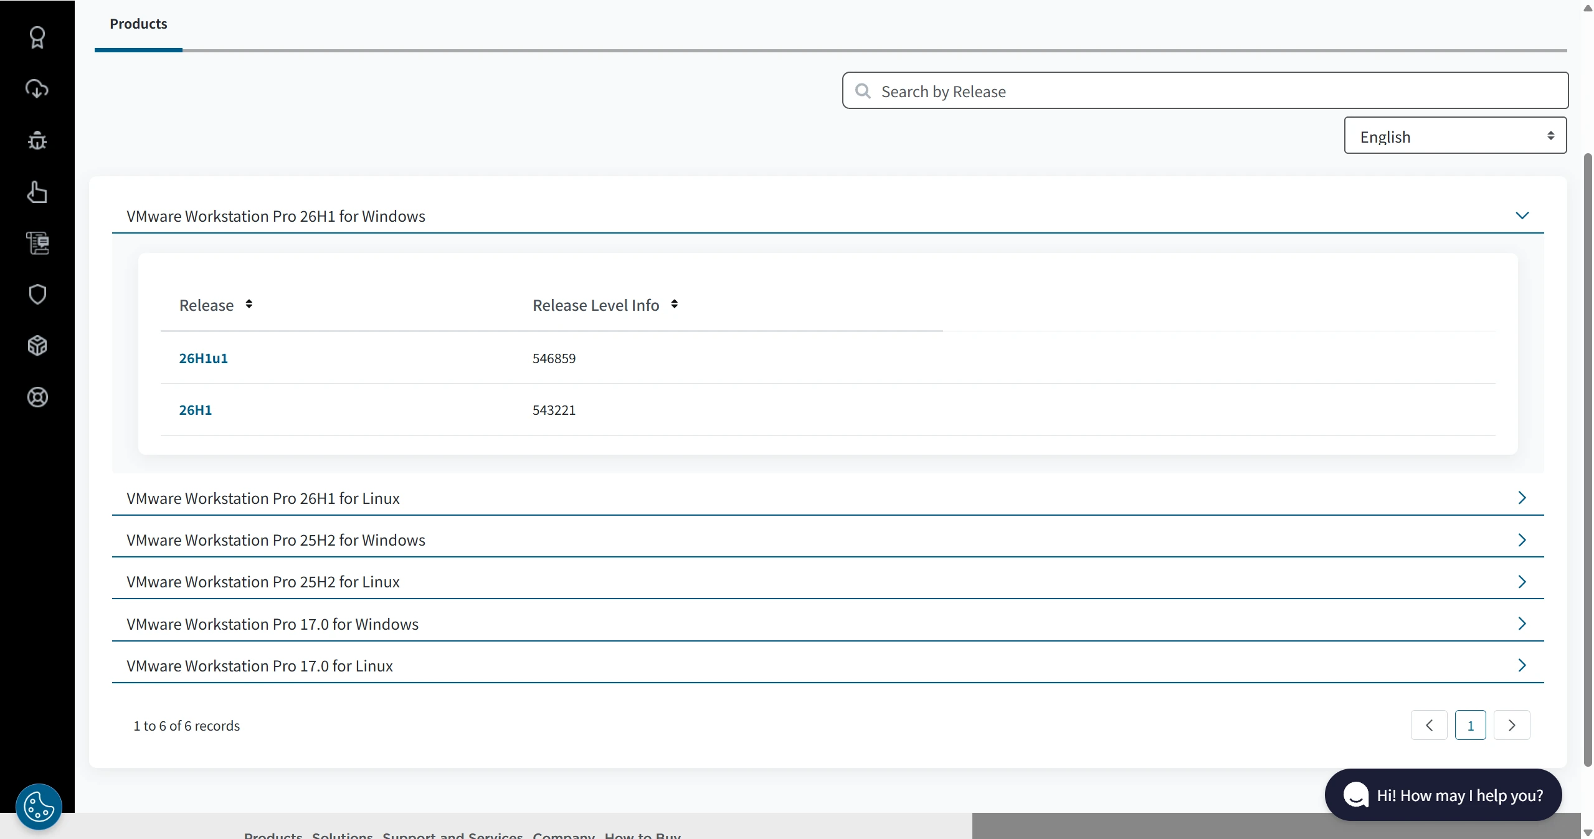
Task: Click build number 546859
Action: (554, 358)
